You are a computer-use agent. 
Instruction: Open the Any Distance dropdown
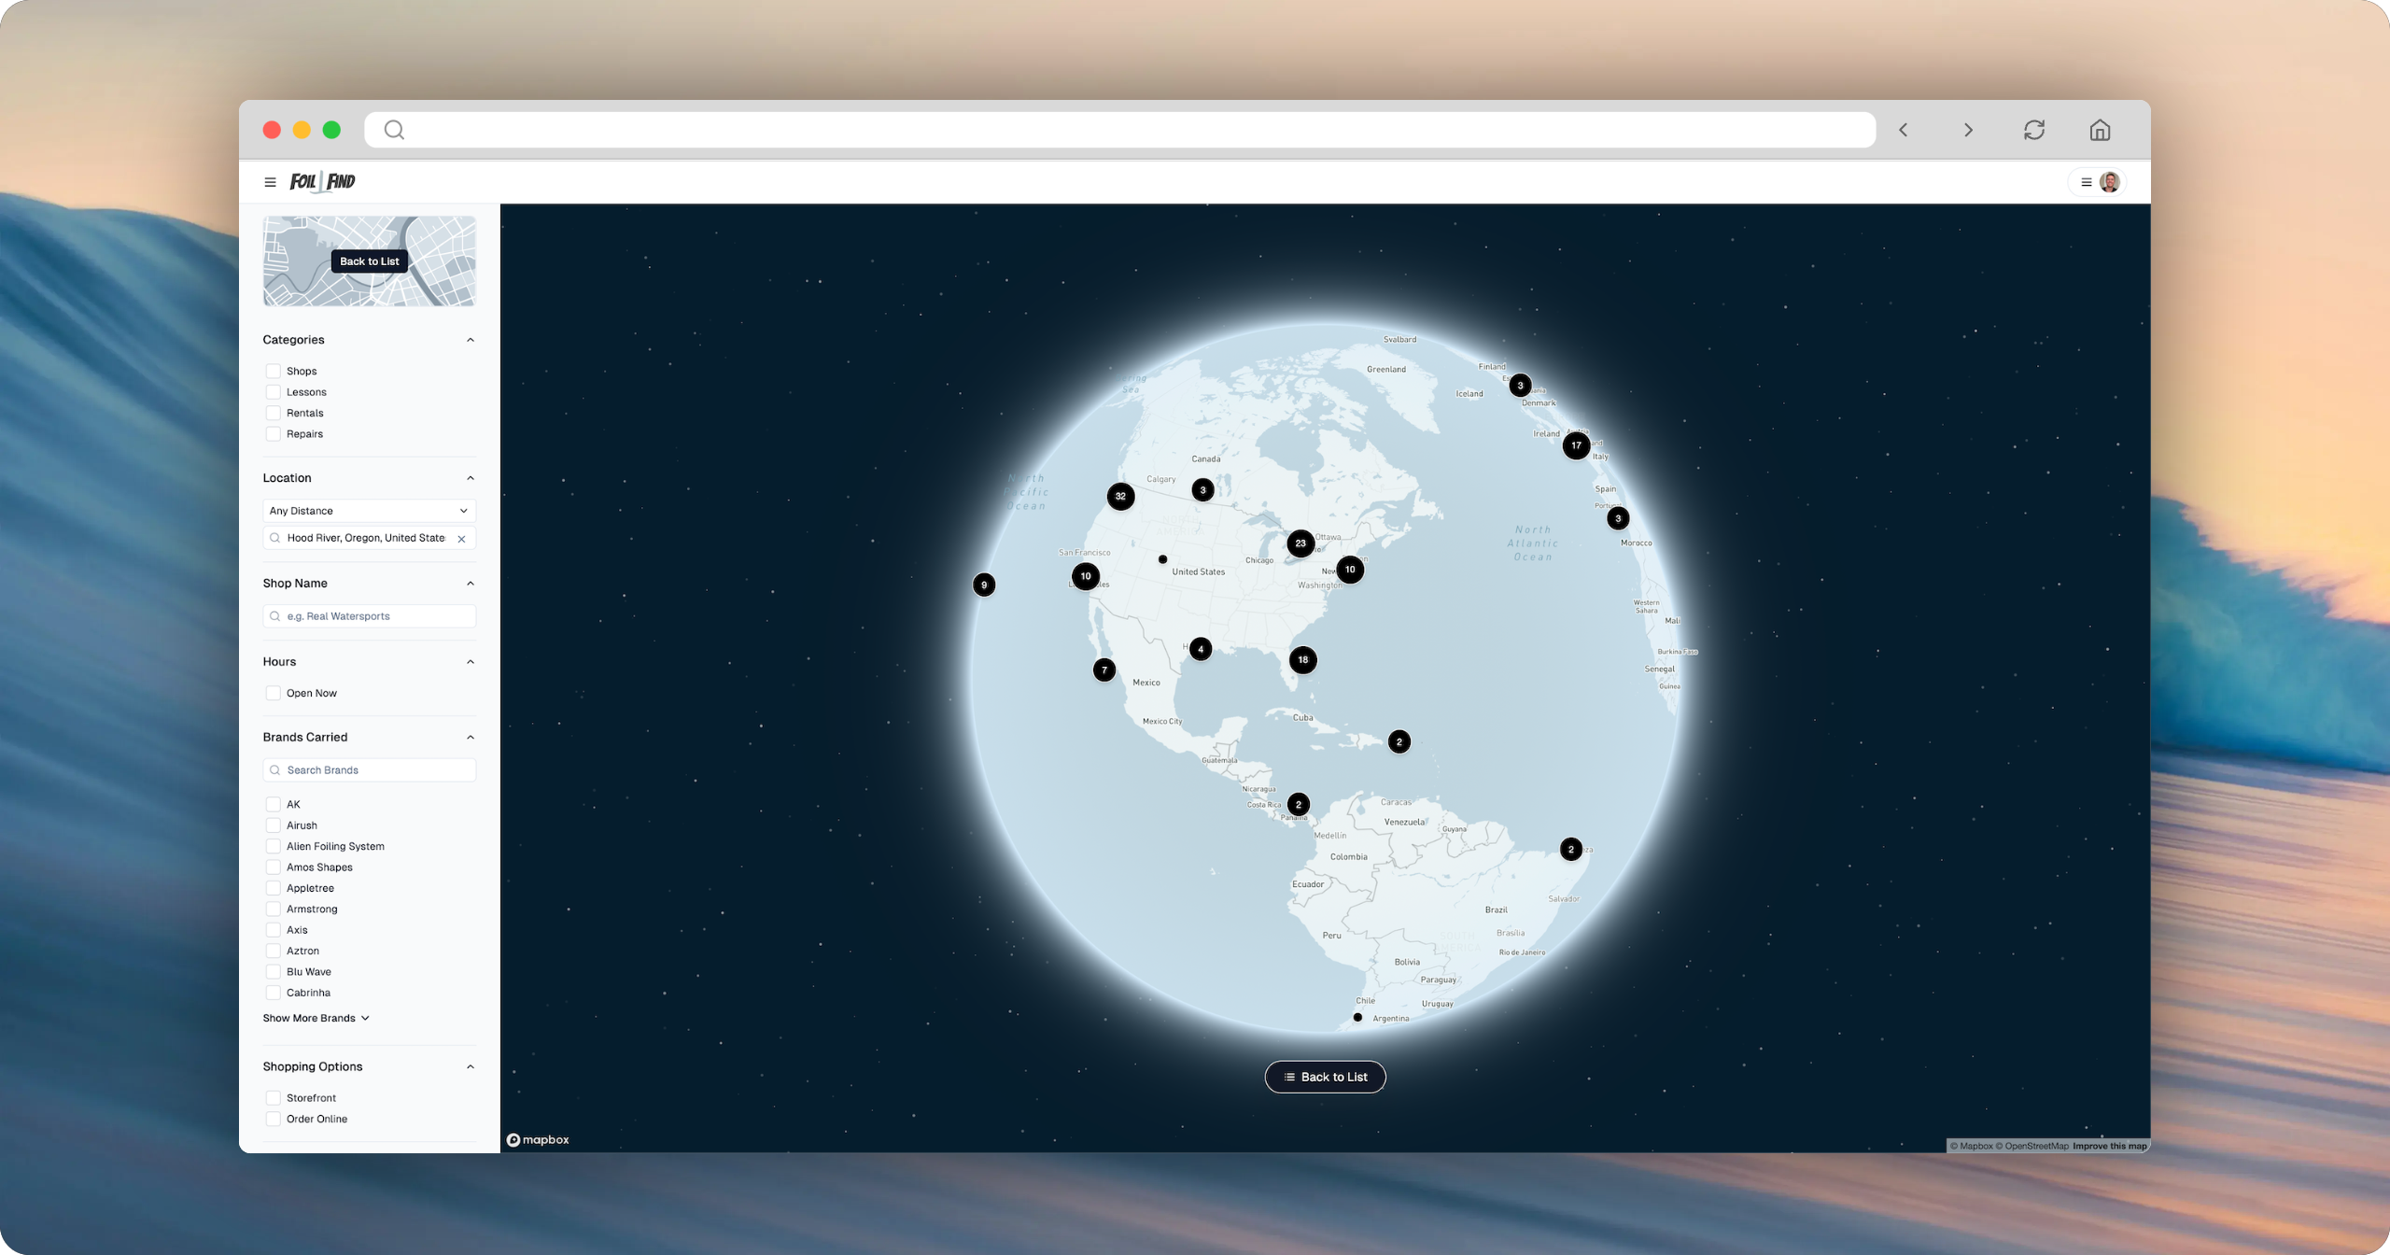[x=370, y=511]
